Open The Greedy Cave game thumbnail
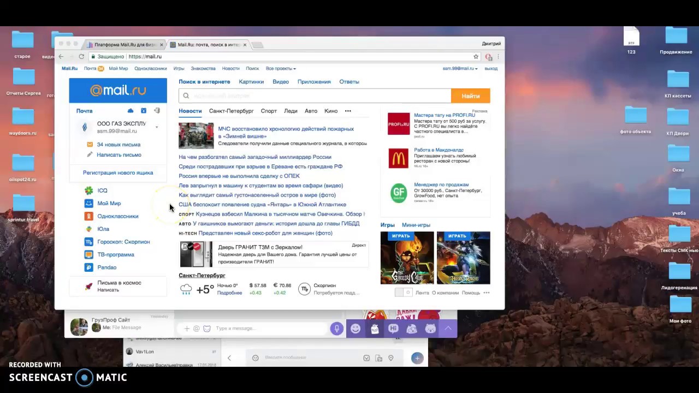The height and width of the screenshot is (393, 699). pyautogui.click(x=407, y=258)
